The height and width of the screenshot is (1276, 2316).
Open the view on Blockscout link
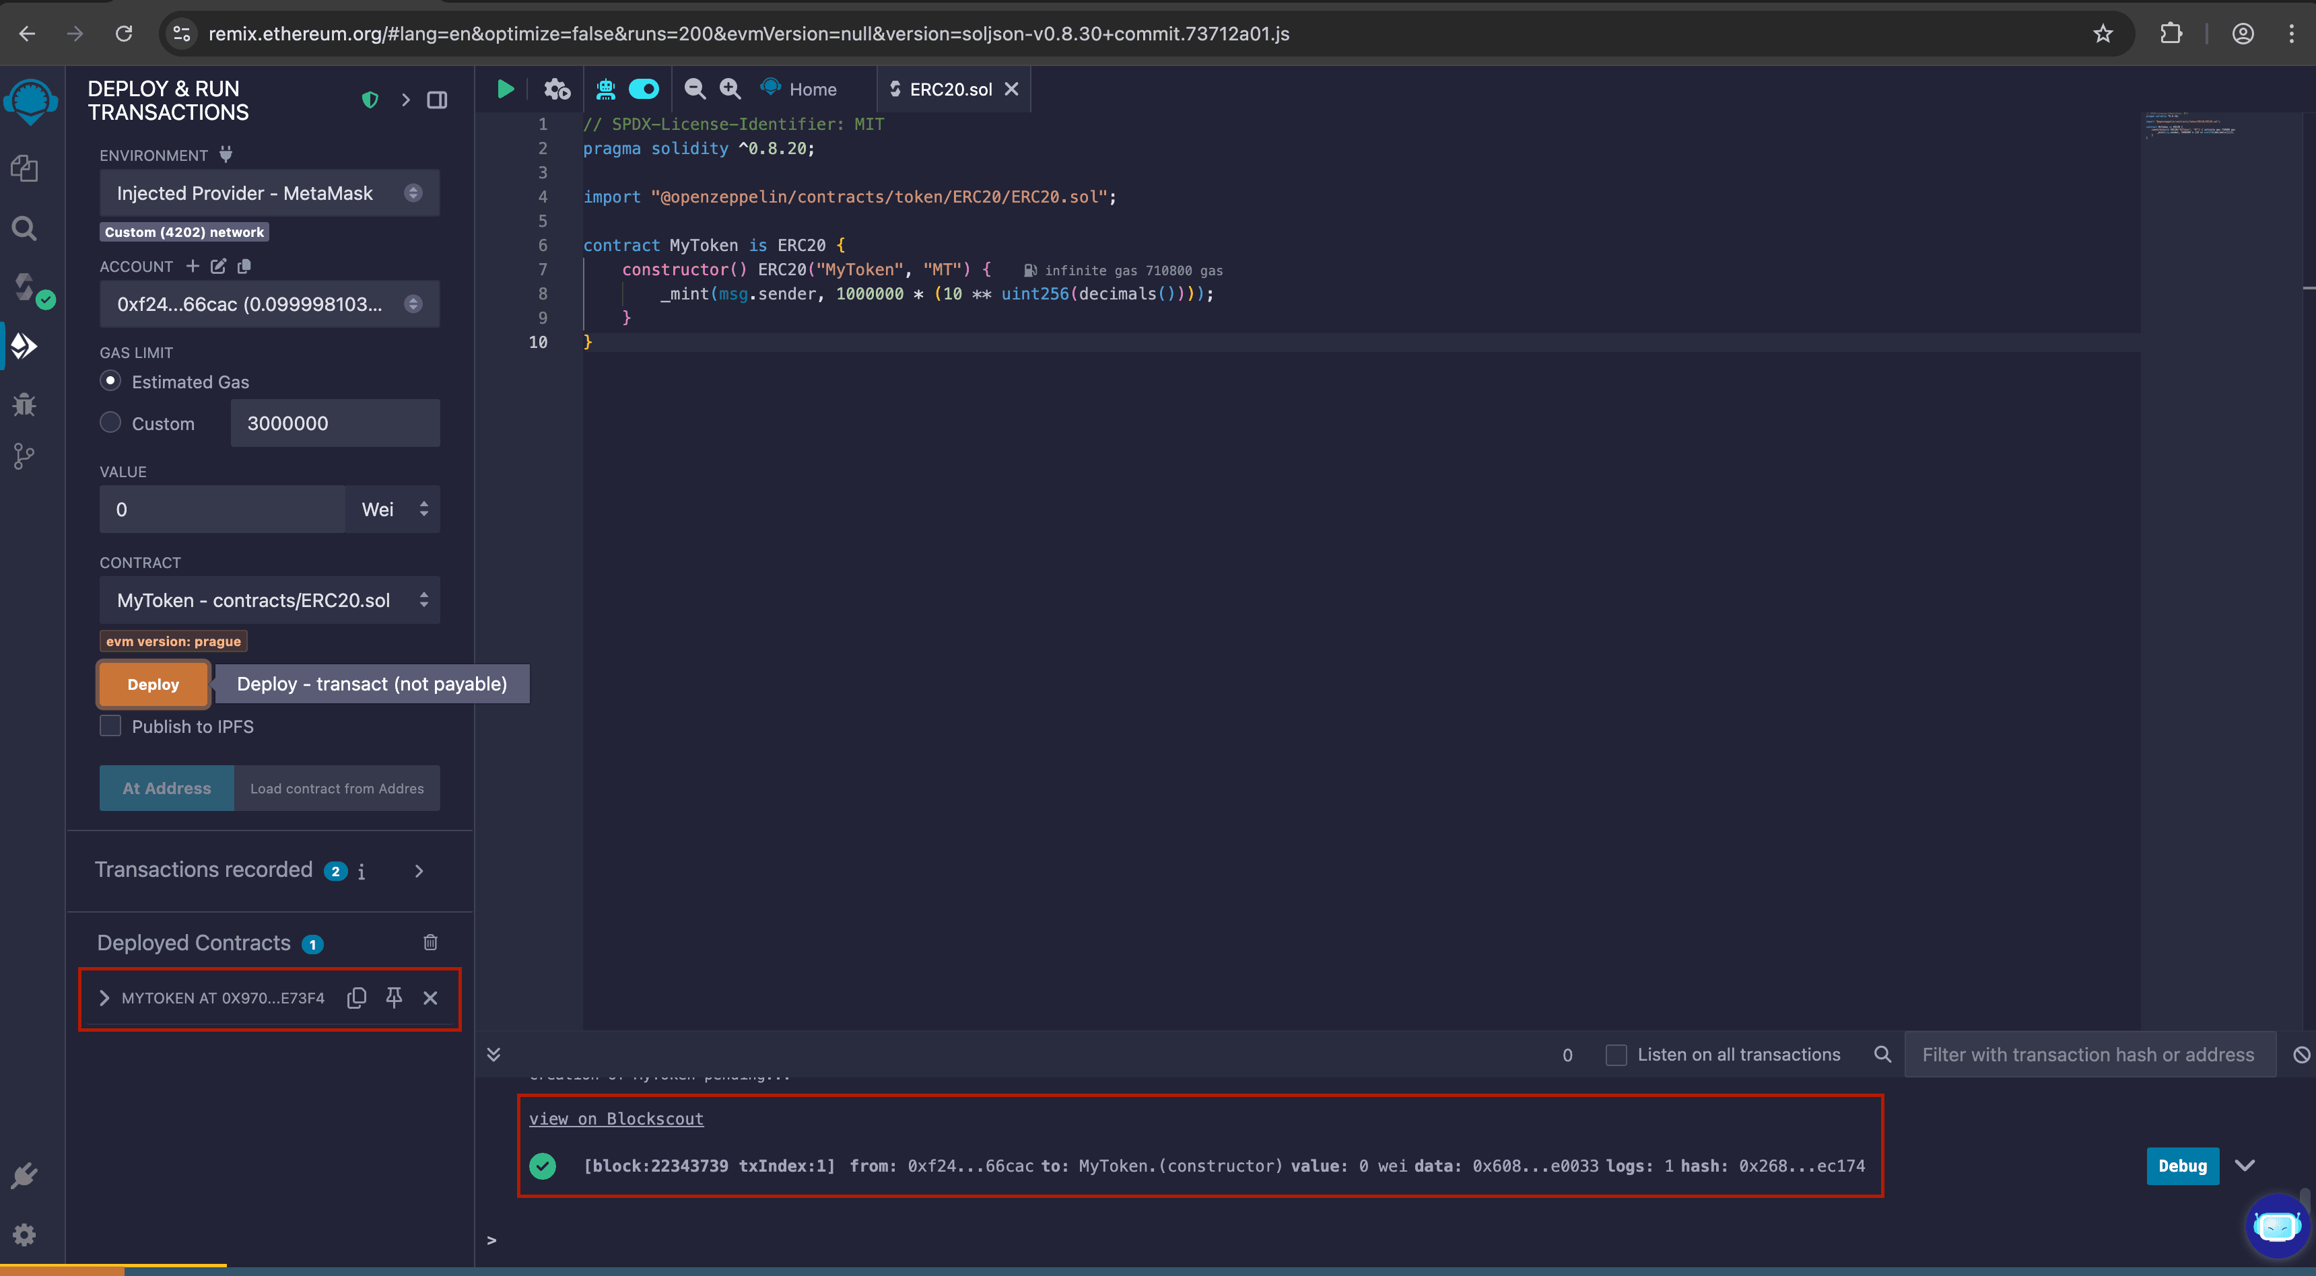pos(616,1119)
